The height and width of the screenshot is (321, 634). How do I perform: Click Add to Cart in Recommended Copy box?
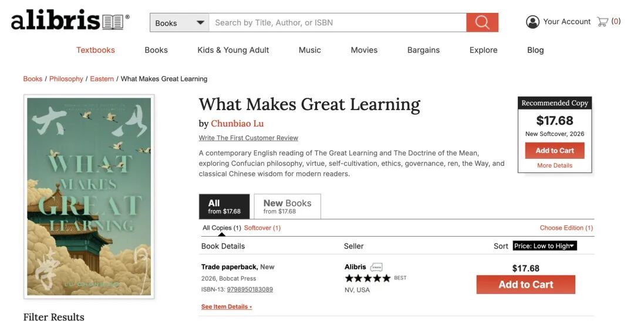[555, 151]
